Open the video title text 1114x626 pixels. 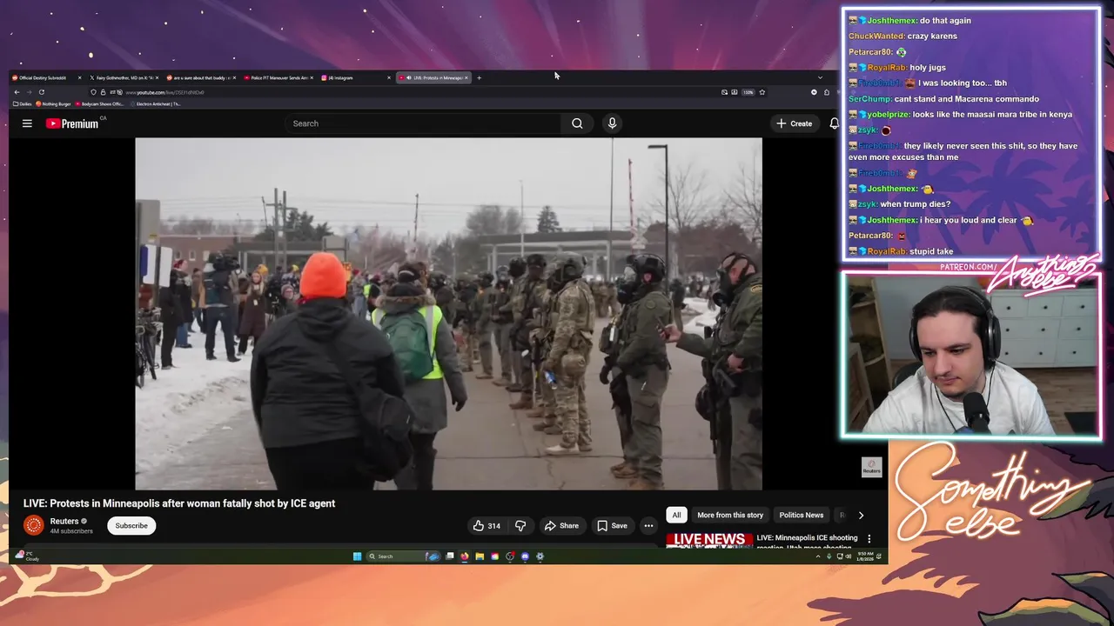coord(179,503)
